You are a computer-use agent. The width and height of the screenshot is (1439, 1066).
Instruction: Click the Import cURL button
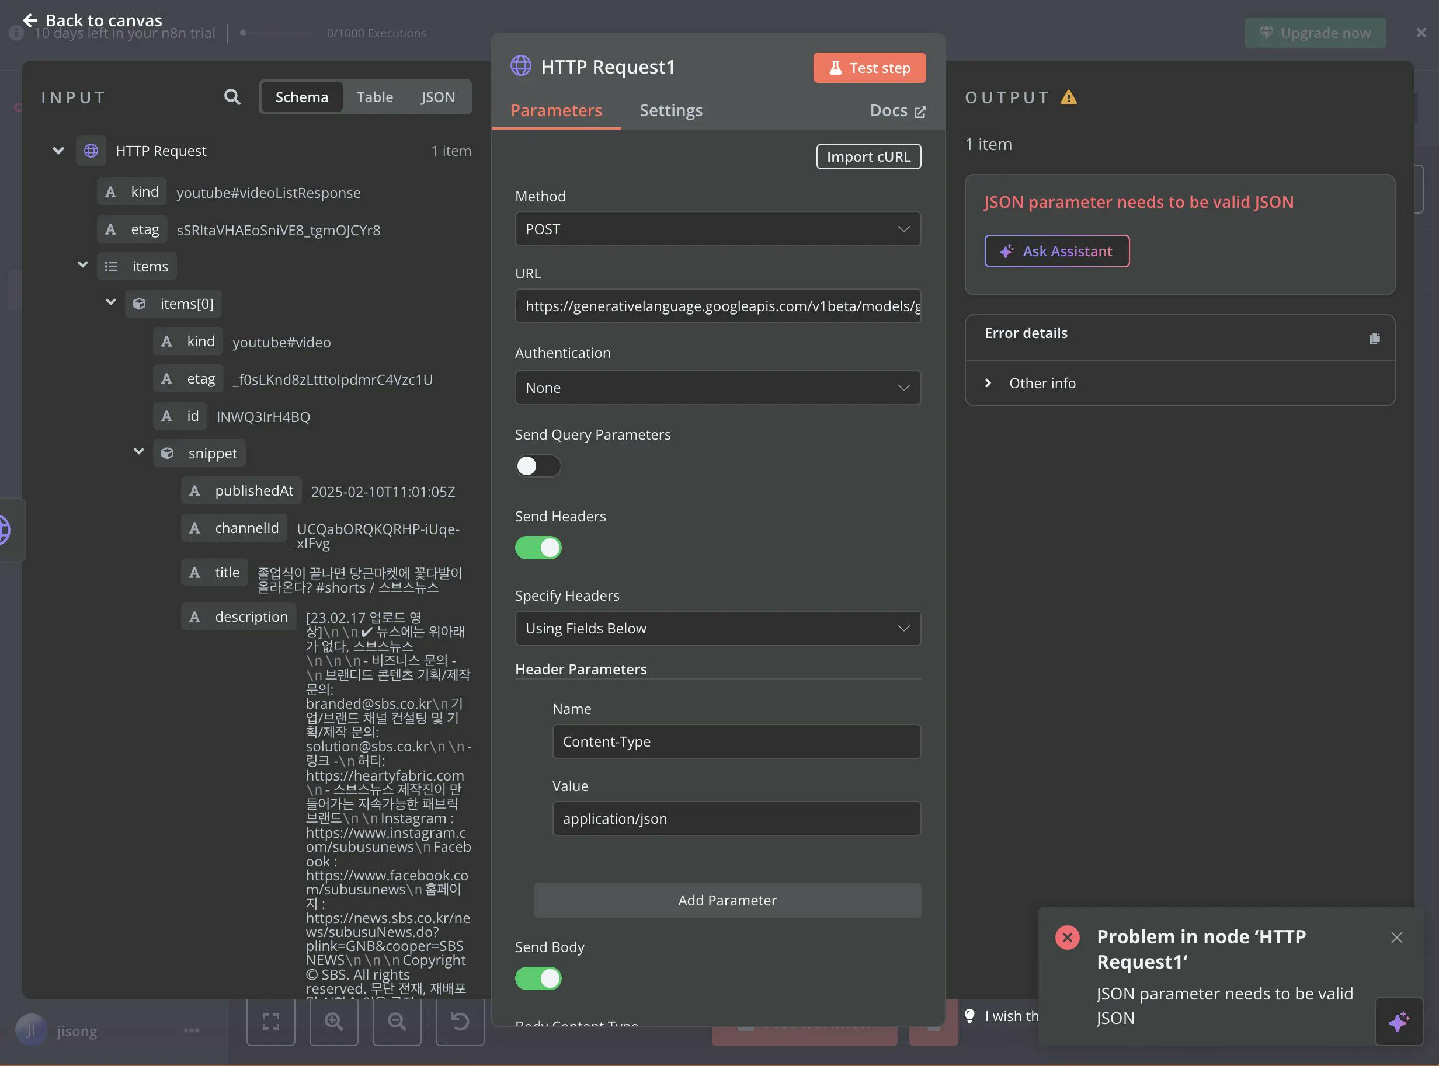pos(868,157)
